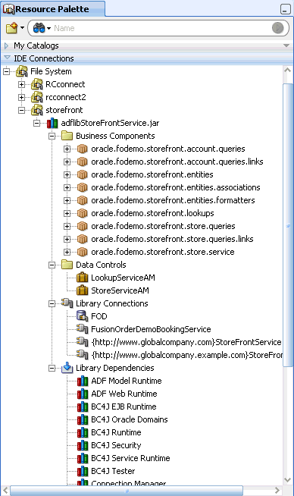The height and width of the screenshot is (496, 294).
Task: Click the BC4J Oracle Domains library icon
Action: (83, 419)
